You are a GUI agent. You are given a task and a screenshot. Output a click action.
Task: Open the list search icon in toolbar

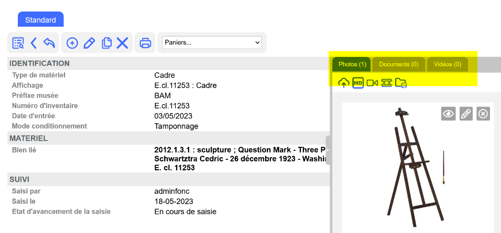point(18,43)
